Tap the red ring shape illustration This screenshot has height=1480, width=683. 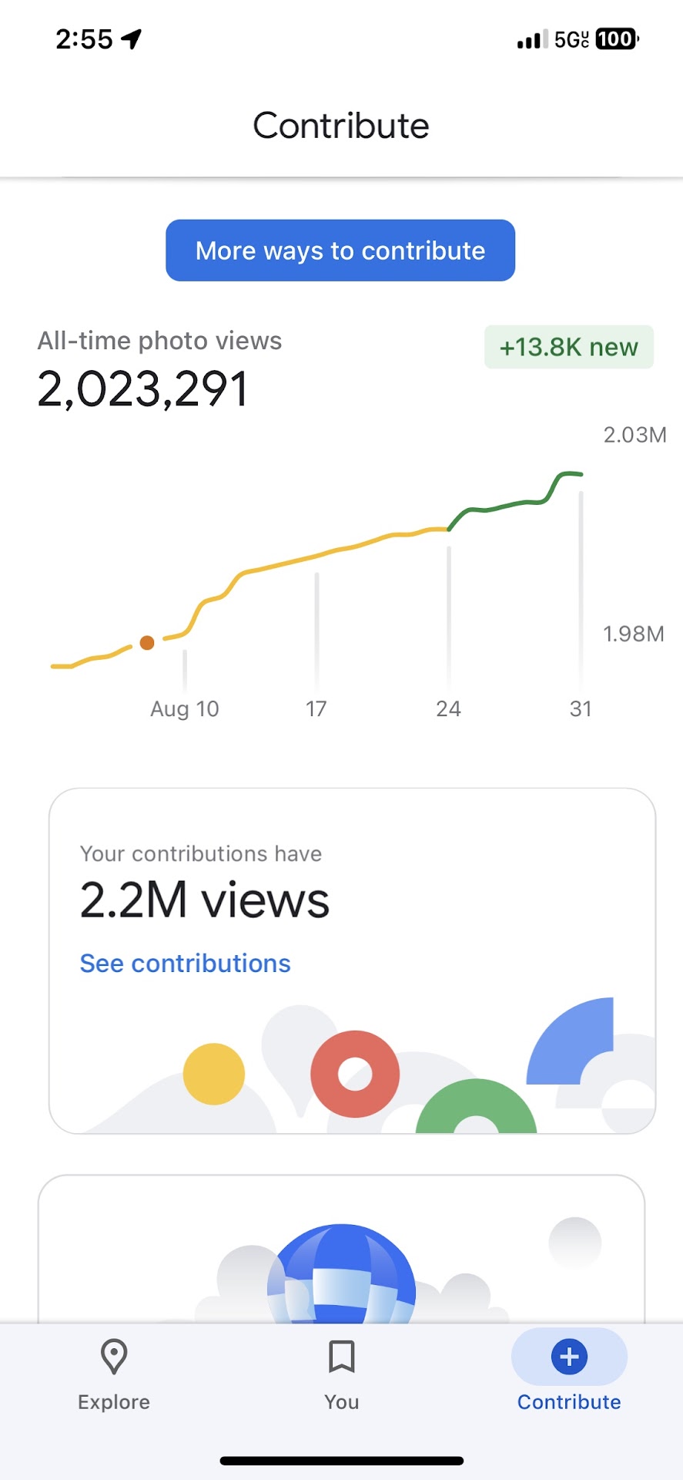pos(355,1074)
